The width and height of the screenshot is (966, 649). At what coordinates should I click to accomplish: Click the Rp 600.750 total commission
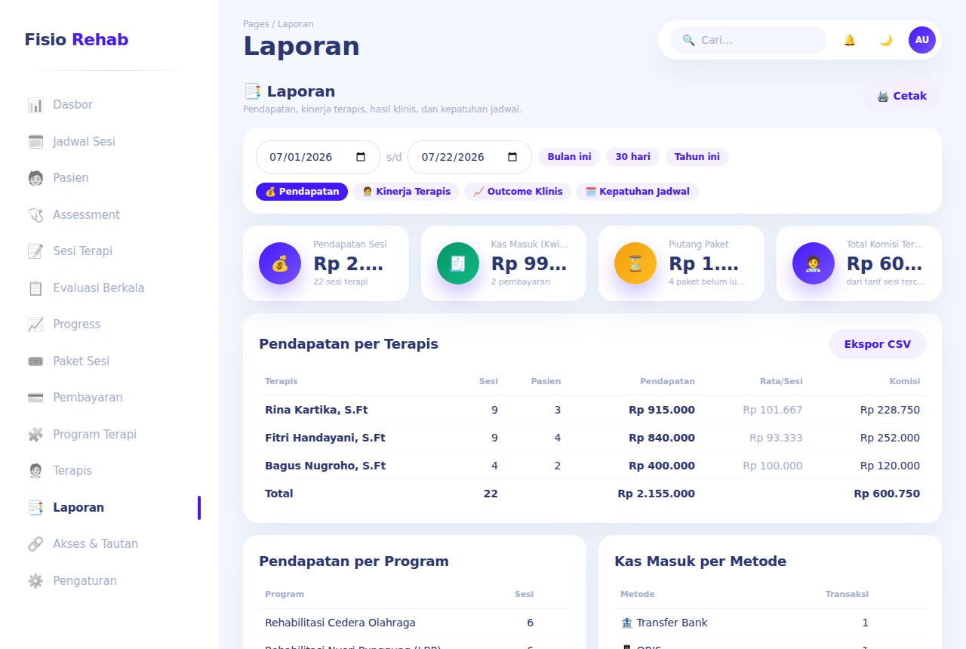tap(887, 494)
